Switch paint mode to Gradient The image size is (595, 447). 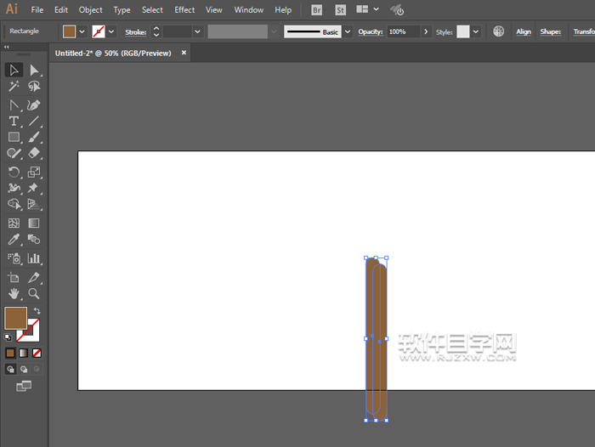(24, 353)
